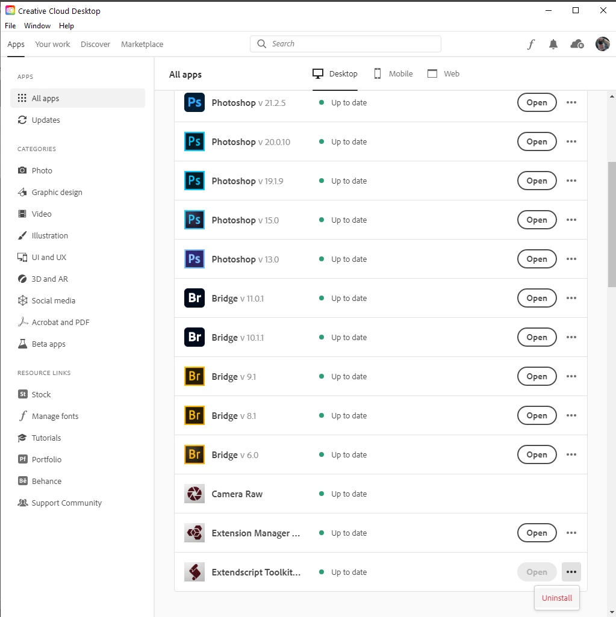Open cloud sync status icon
This screenshot has width=616, height=617.
coord(577,44)
